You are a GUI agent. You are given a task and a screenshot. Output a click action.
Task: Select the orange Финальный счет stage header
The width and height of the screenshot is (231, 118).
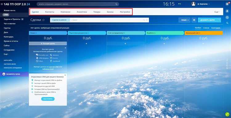tap(204, 33)
